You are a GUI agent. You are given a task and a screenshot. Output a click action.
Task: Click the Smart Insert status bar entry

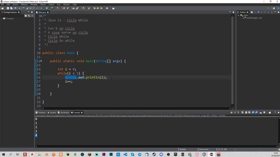pos(204,149)
